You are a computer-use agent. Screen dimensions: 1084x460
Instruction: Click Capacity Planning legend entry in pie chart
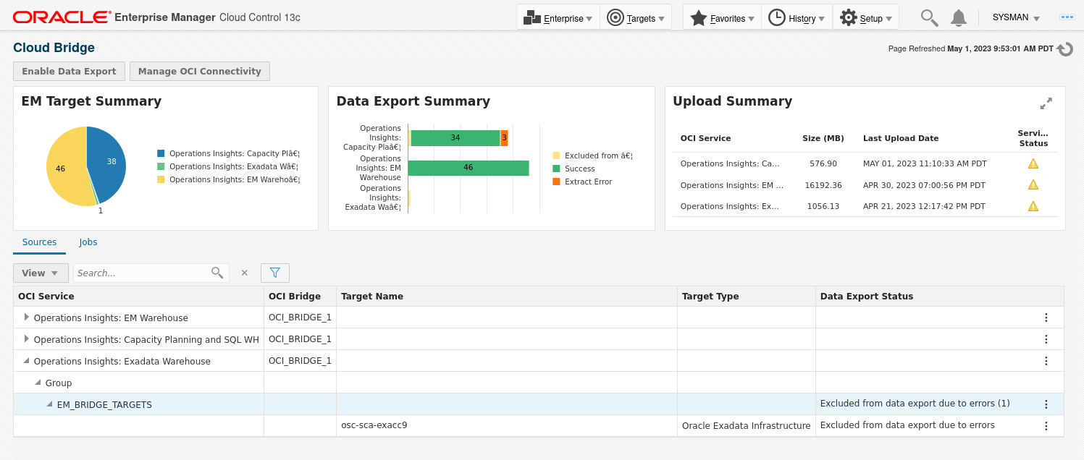click(228, 153)
